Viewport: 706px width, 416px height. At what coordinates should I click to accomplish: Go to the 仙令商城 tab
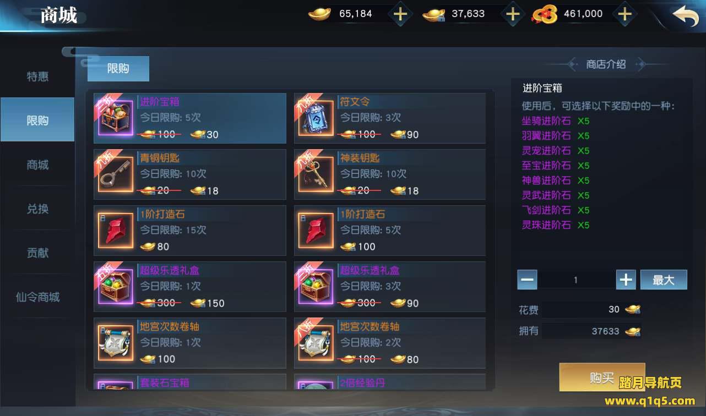click(x=37, y=297)
